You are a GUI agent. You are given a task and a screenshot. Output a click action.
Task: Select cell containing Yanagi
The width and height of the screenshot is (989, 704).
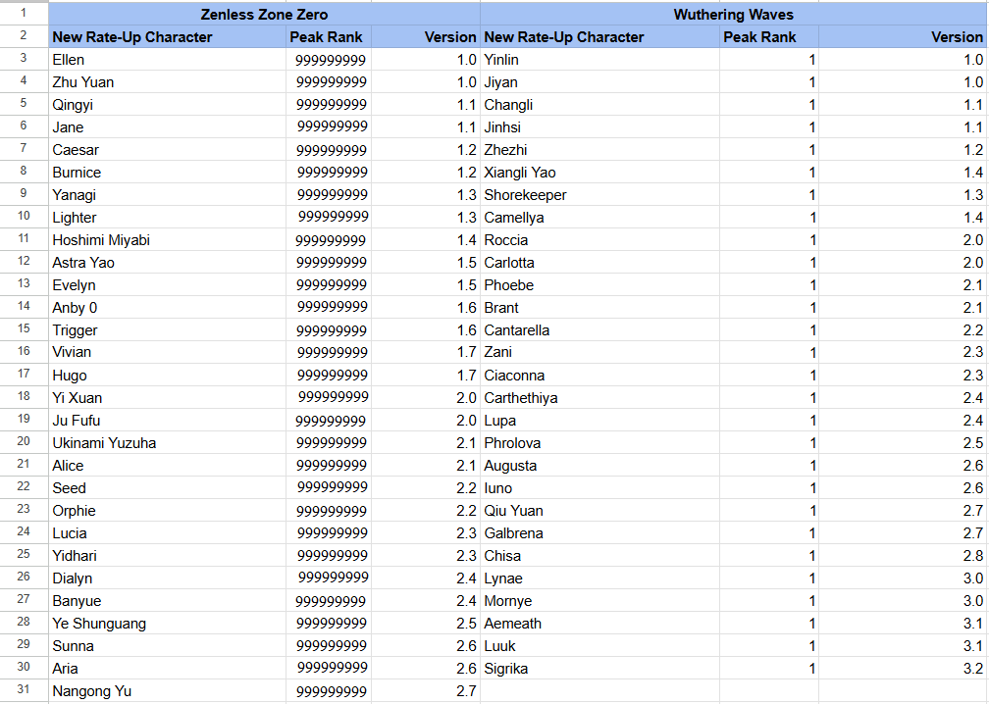tap(167, 195)
